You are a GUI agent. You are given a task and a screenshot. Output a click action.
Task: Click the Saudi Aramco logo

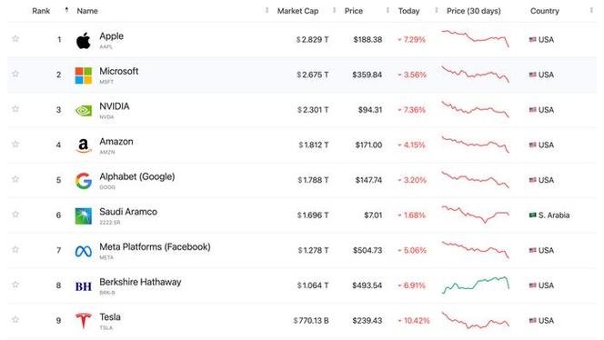click(83, 216)
